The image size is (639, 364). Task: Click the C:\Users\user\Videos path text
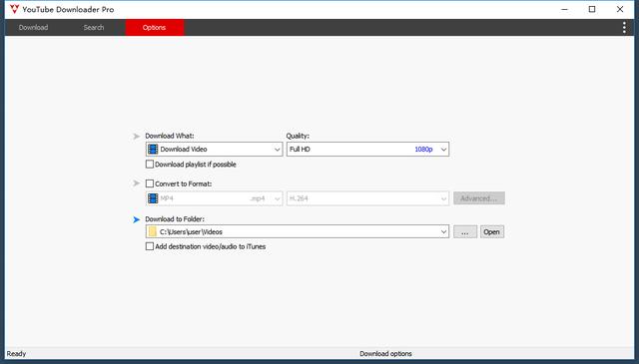(191, 231)
